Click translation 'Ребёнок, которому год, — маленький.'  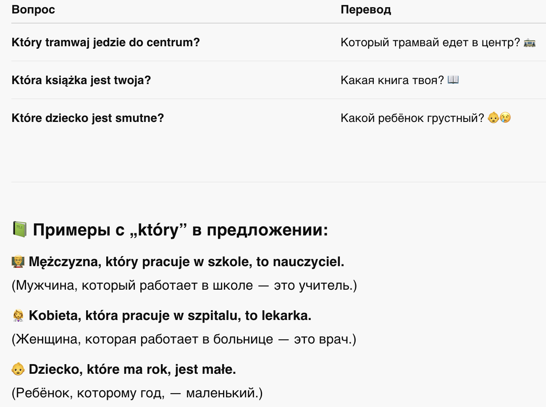point(137,393)
